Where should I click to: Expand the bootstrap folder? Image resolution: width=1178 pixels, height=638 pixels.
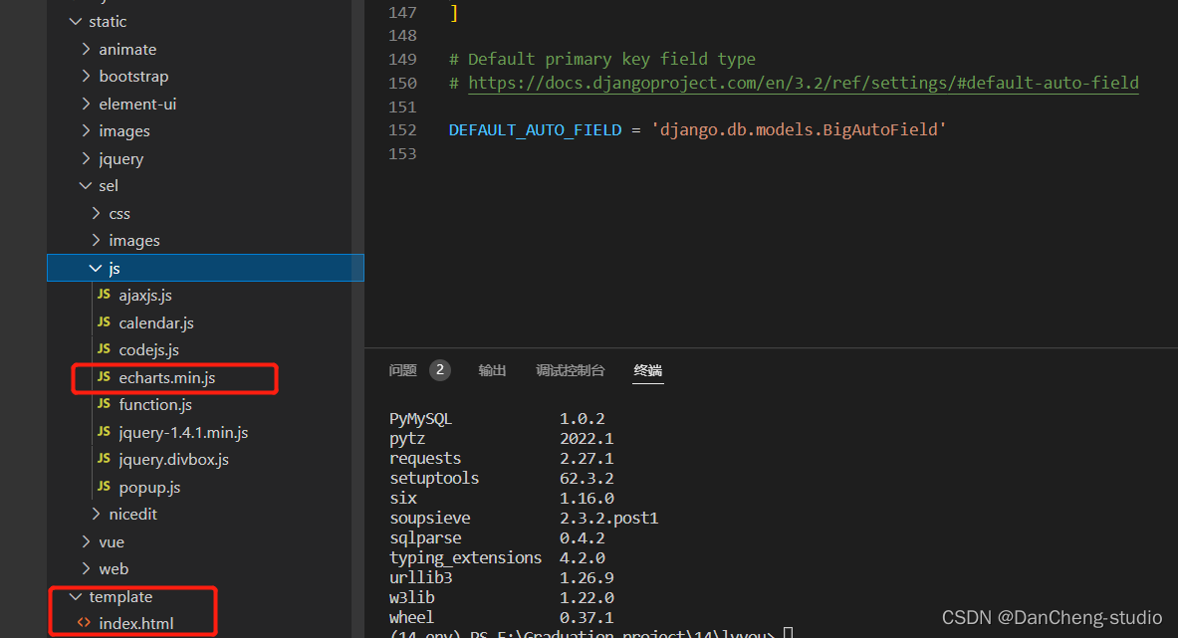point(86,77)
